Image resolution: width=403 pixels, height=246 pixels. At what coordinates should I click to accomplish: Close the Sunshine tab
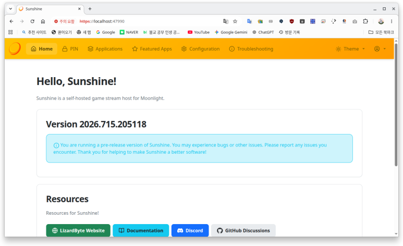tap(79, 9)
